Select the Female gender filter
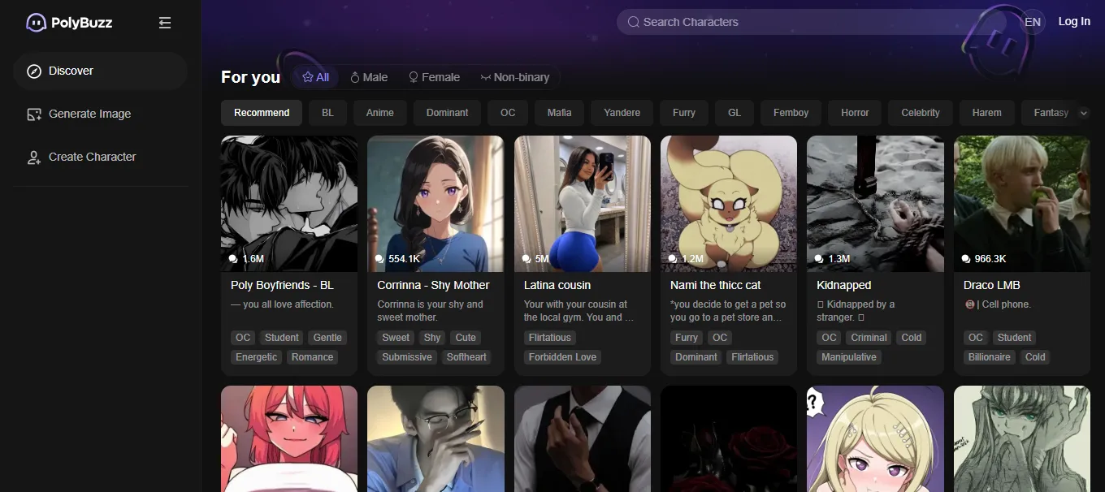The height and width of the screenshot is (492, 1105). pyautogui.click(x=434, y=77)
